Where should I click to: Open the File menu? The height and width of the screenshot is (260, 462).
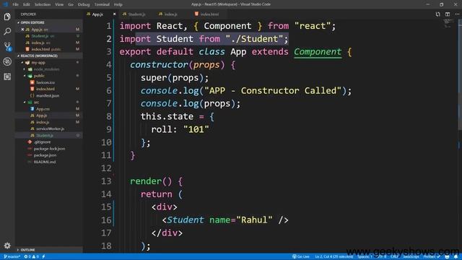pyautogui.click(x=15, y=4)
